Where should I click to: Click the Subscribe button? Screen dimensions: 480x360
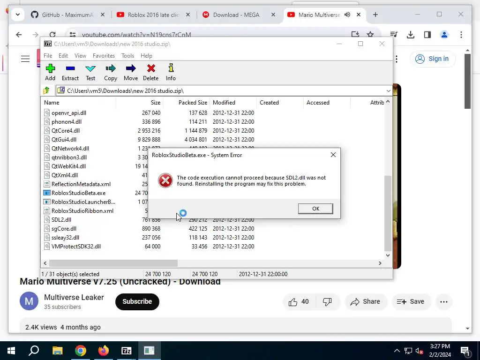(x=137, y=301)
